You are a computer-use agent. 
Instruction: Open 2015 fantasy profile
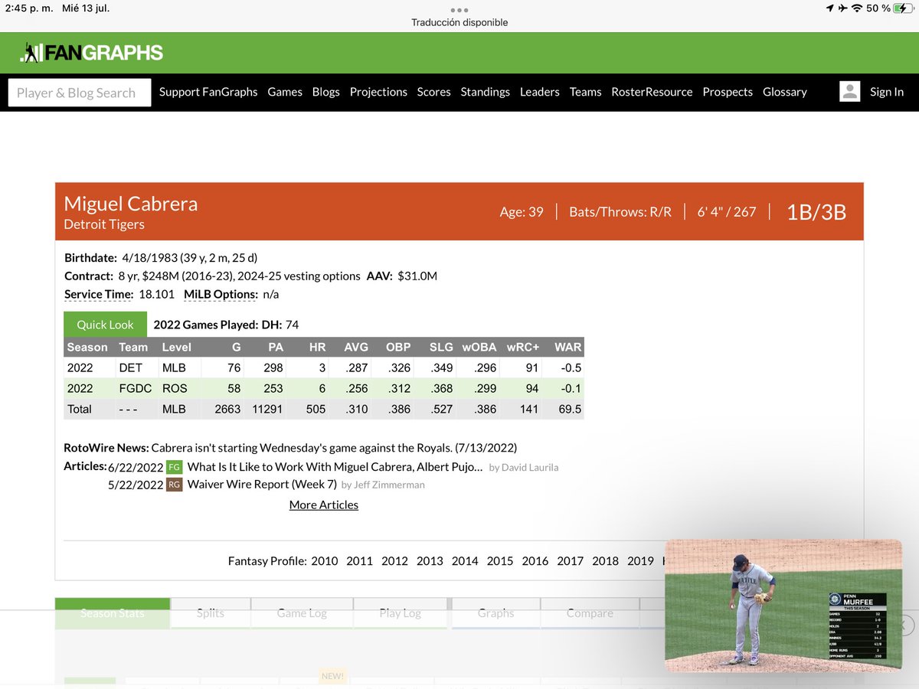point(500,561)
